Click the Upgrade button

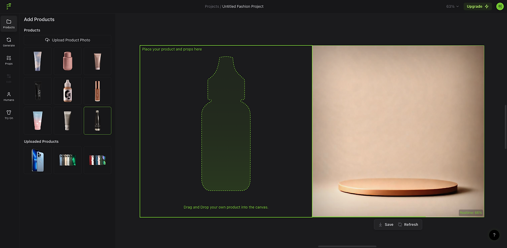[x=478, y=6]
